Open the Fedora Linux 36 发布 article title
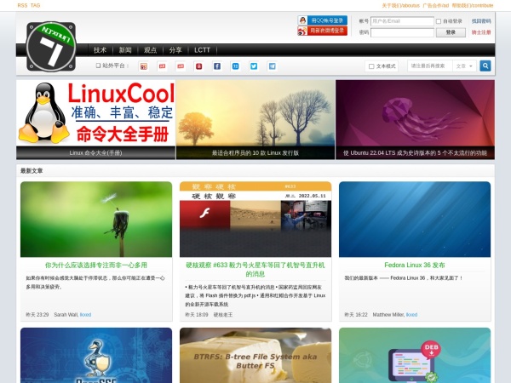 (414, 265)
